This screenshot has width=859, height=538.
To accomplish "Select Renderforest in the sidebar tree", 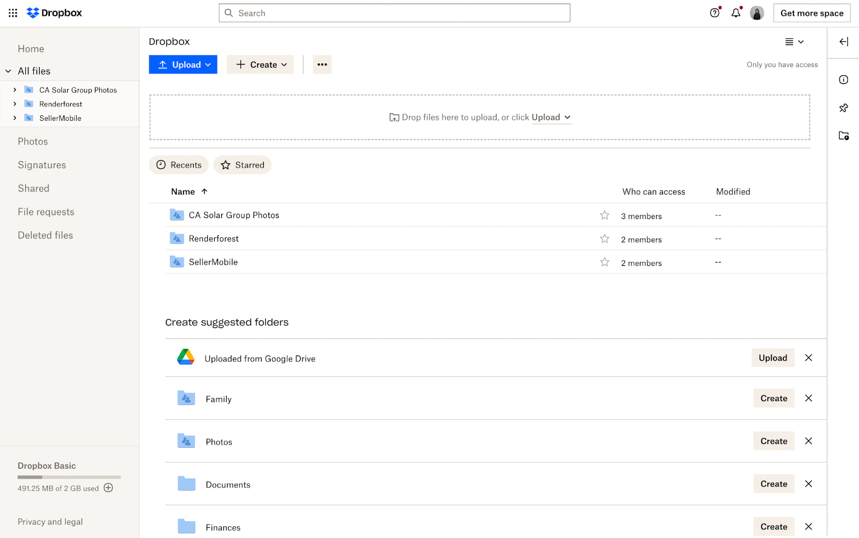I will [x=61, y=104].
